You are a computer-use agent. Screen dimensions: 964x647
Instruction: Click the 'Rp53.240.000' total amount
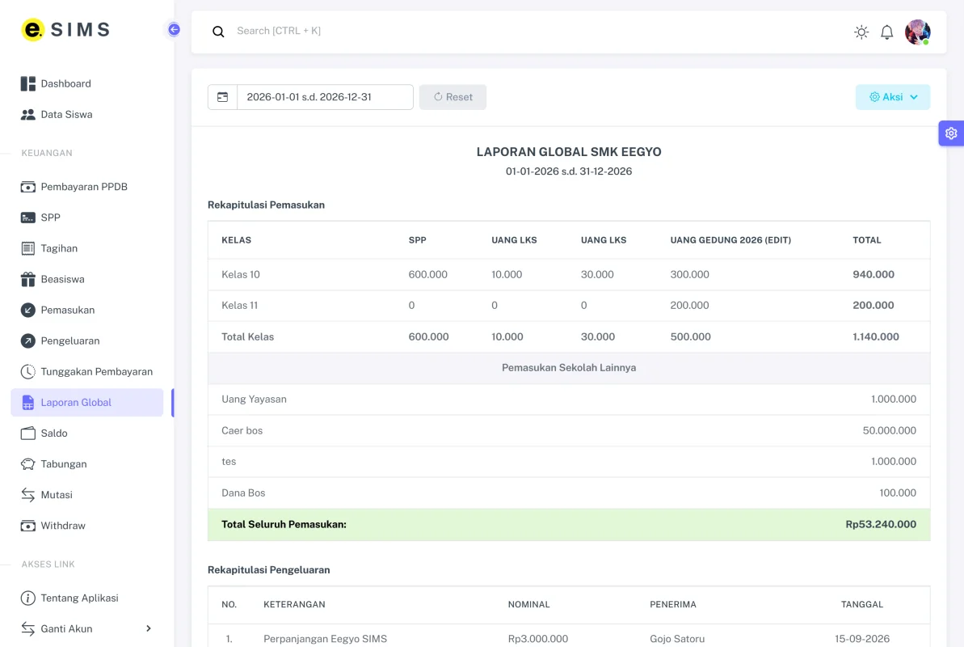click(881, 525)
